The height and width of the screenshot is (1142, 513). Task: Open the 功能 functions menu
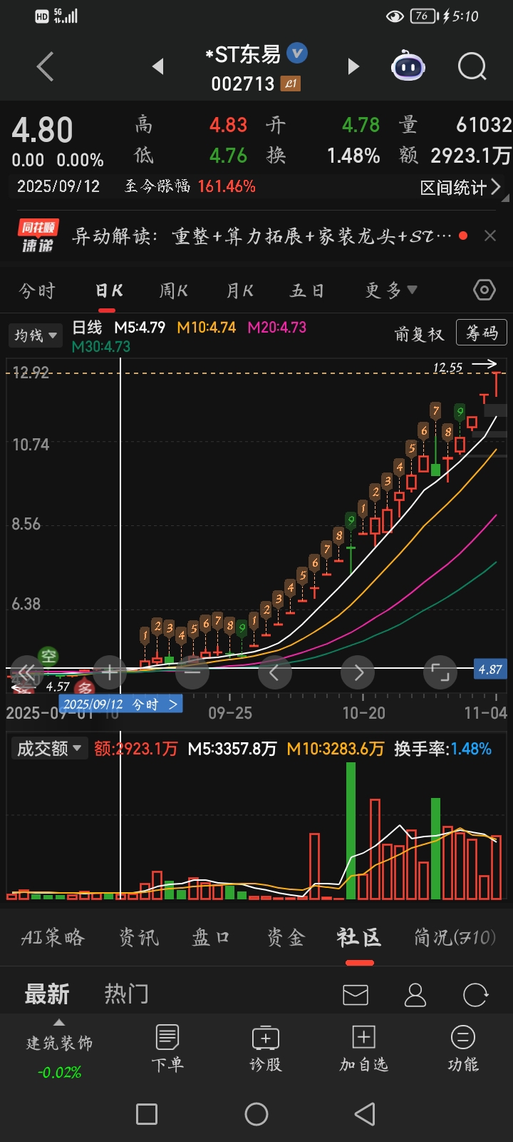[x=462, y=1048]
